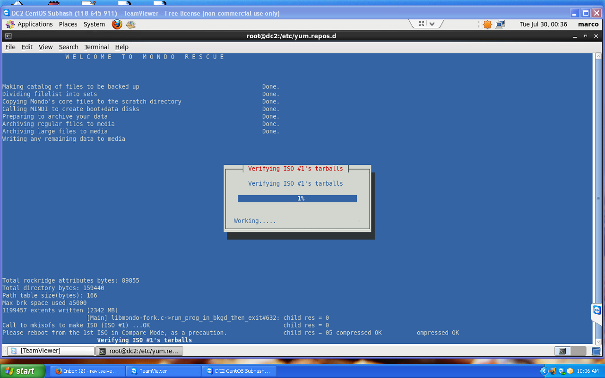Image resolution: width=605 pixels, height=378 pixels.
Task: Open the Places menu
Action: tap(68, 24)
